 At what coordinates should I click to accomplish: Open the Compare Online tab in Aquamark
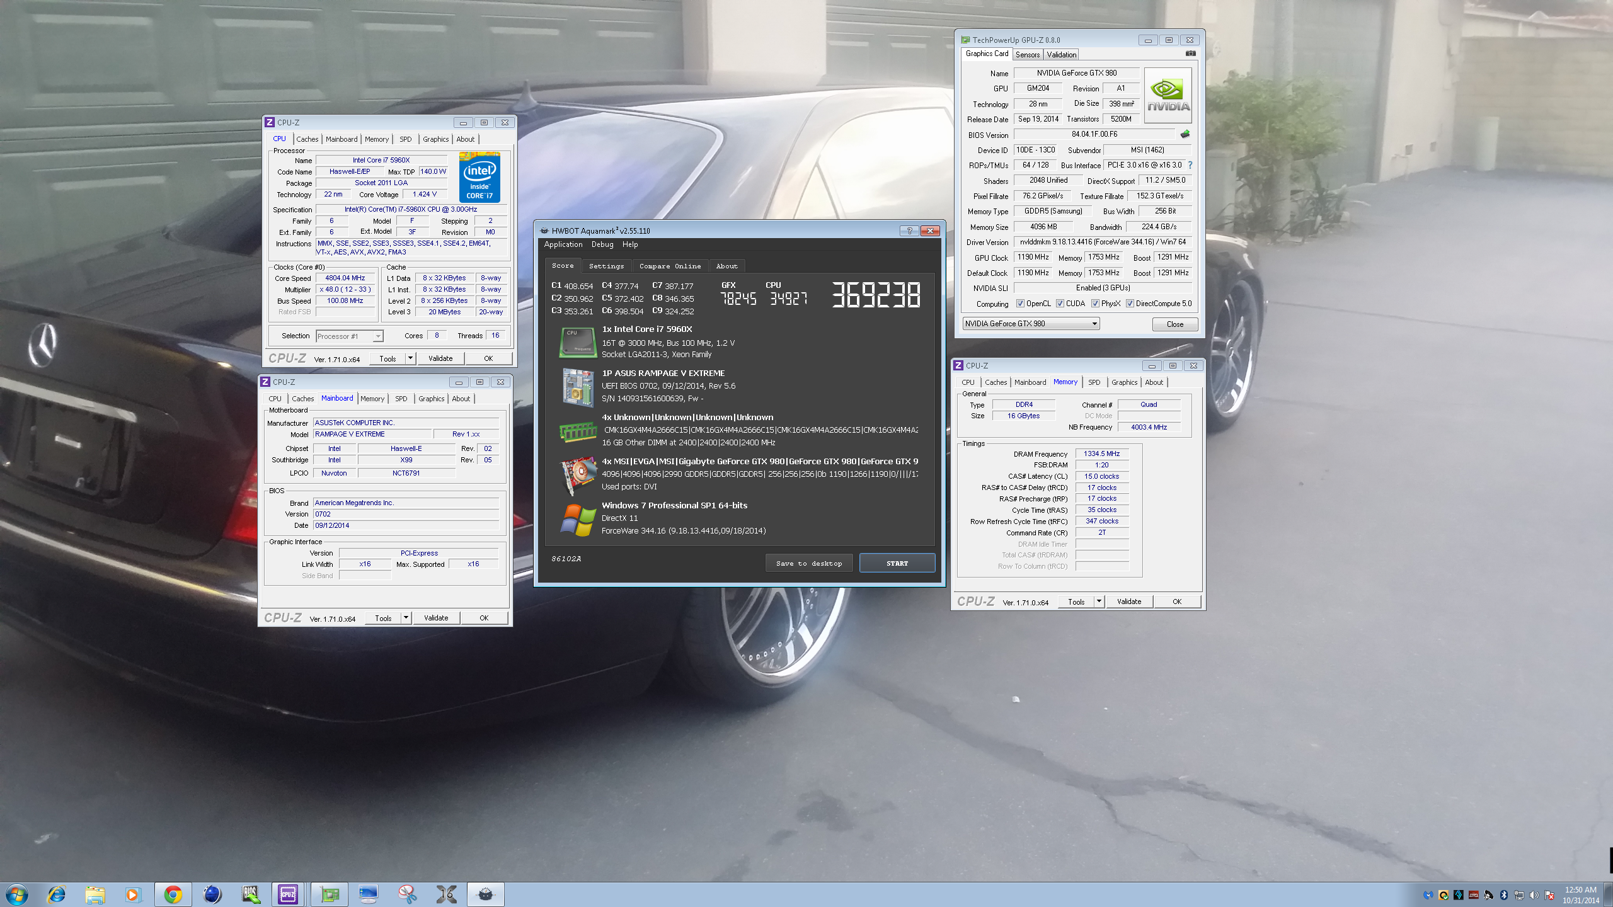[x=670, y=266]
